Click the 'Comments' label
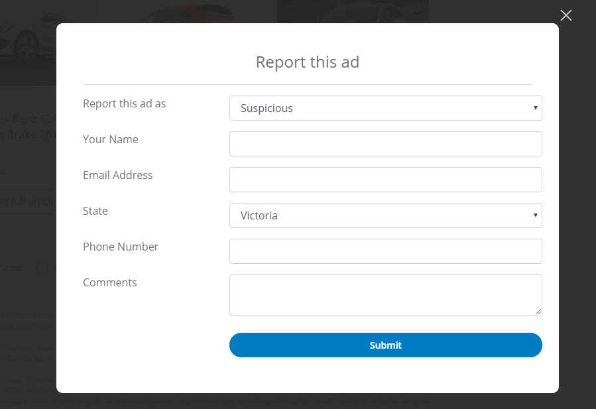Image resolution: width=596 pixels, height=409 pixels. tap(110, 282)
